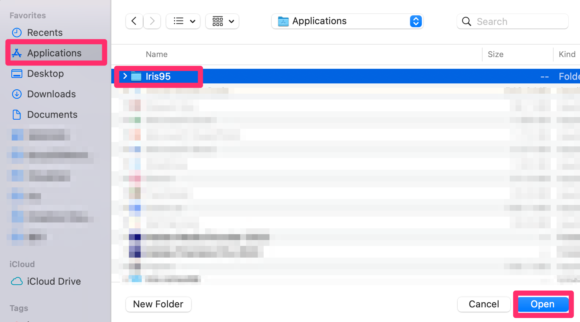Click the magnifying glass search icon

tap(466, 22)
